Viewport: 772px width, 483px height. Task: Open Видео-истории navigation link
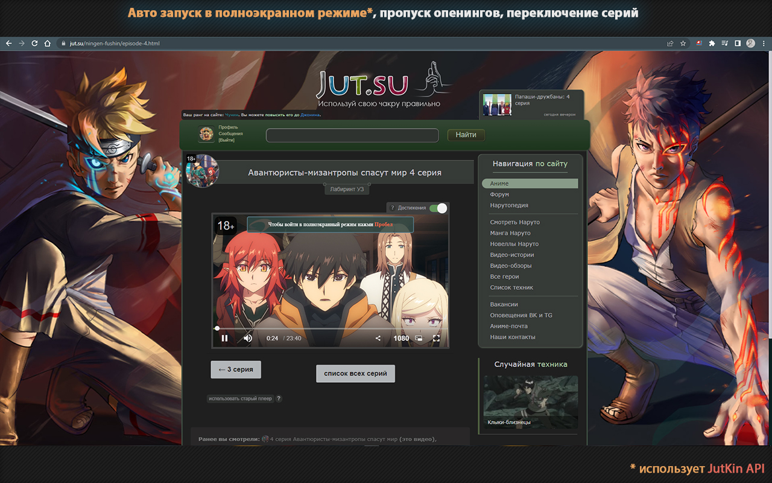[x=512, y=255]
